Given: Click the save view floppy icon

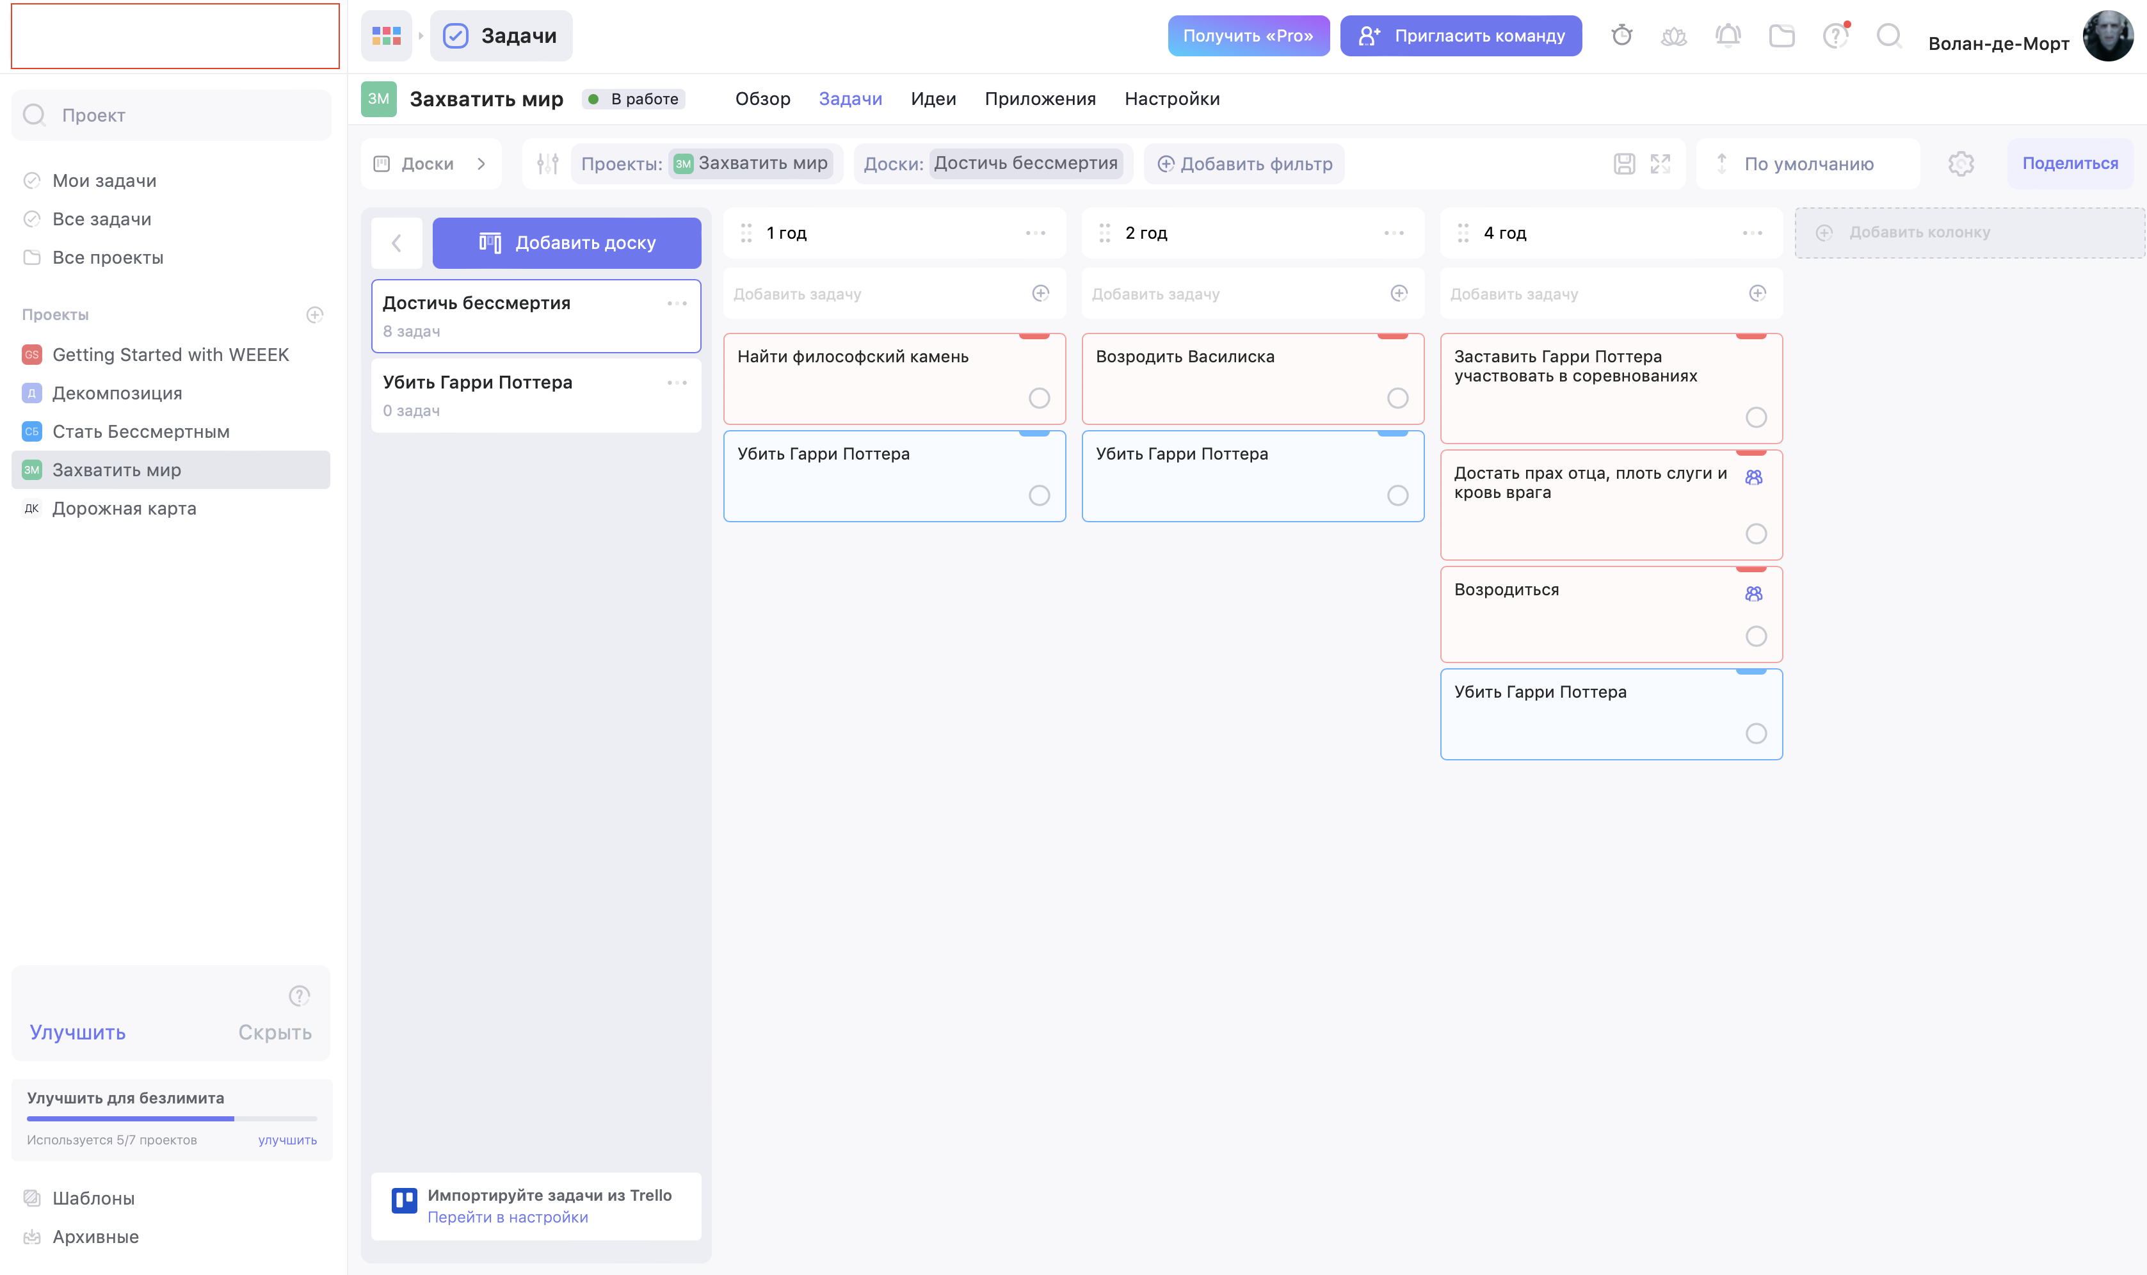Looking at the screenshot, I should [1624, 163].
